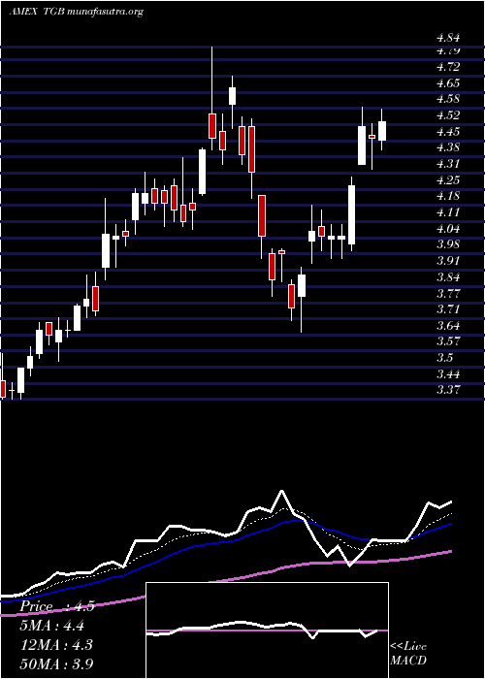Image resolution: width=485 pixels, height=679 pixels.
Task: Click the 4.18 price axis label
Action: point(448,196)
